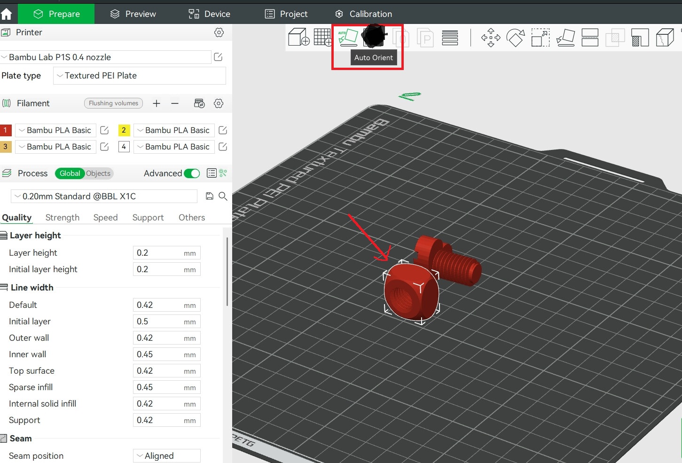Image resolution: width=682 pixels, height=463 pixels.
Task: Pick the yellow filament 2 color swatch
Action: (x=124, y=130)
